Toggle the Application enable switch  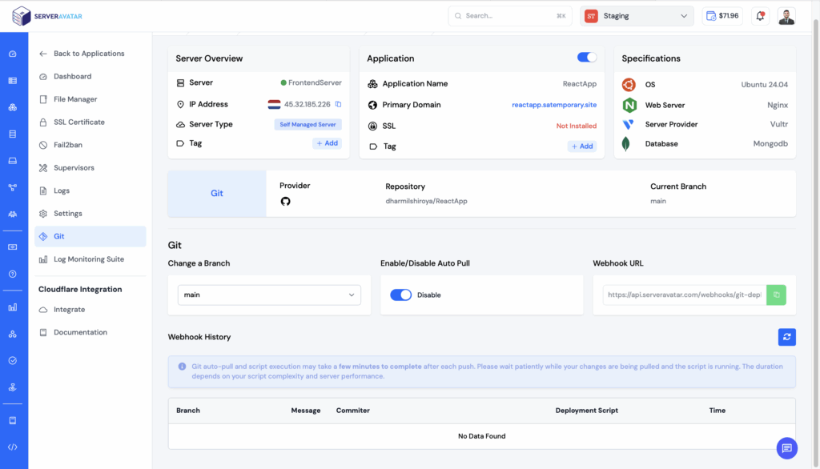pyautogui.click(x=587, y=58)
